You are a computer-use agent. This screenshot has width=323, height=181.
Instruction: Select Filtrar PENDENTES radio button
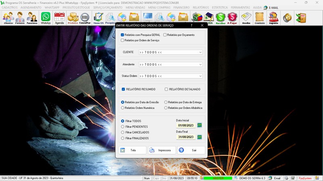tap(123, 127)
